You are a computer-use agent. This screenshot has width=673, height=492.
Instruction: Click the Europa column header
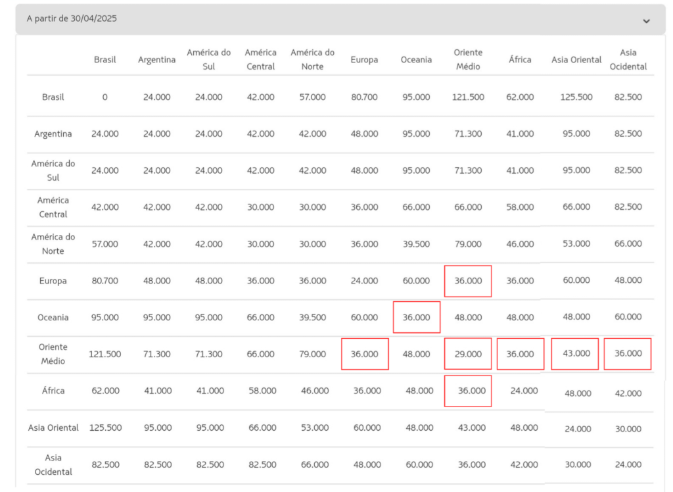point(364,60)
